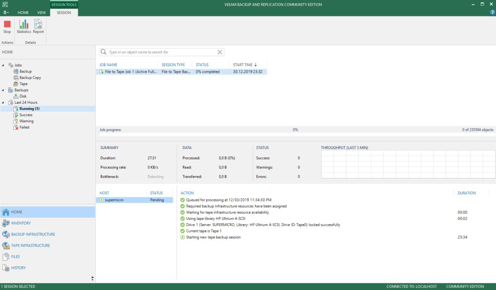Select Backup Copy under Jobs
Screen dimensions: 496x290
30,77
